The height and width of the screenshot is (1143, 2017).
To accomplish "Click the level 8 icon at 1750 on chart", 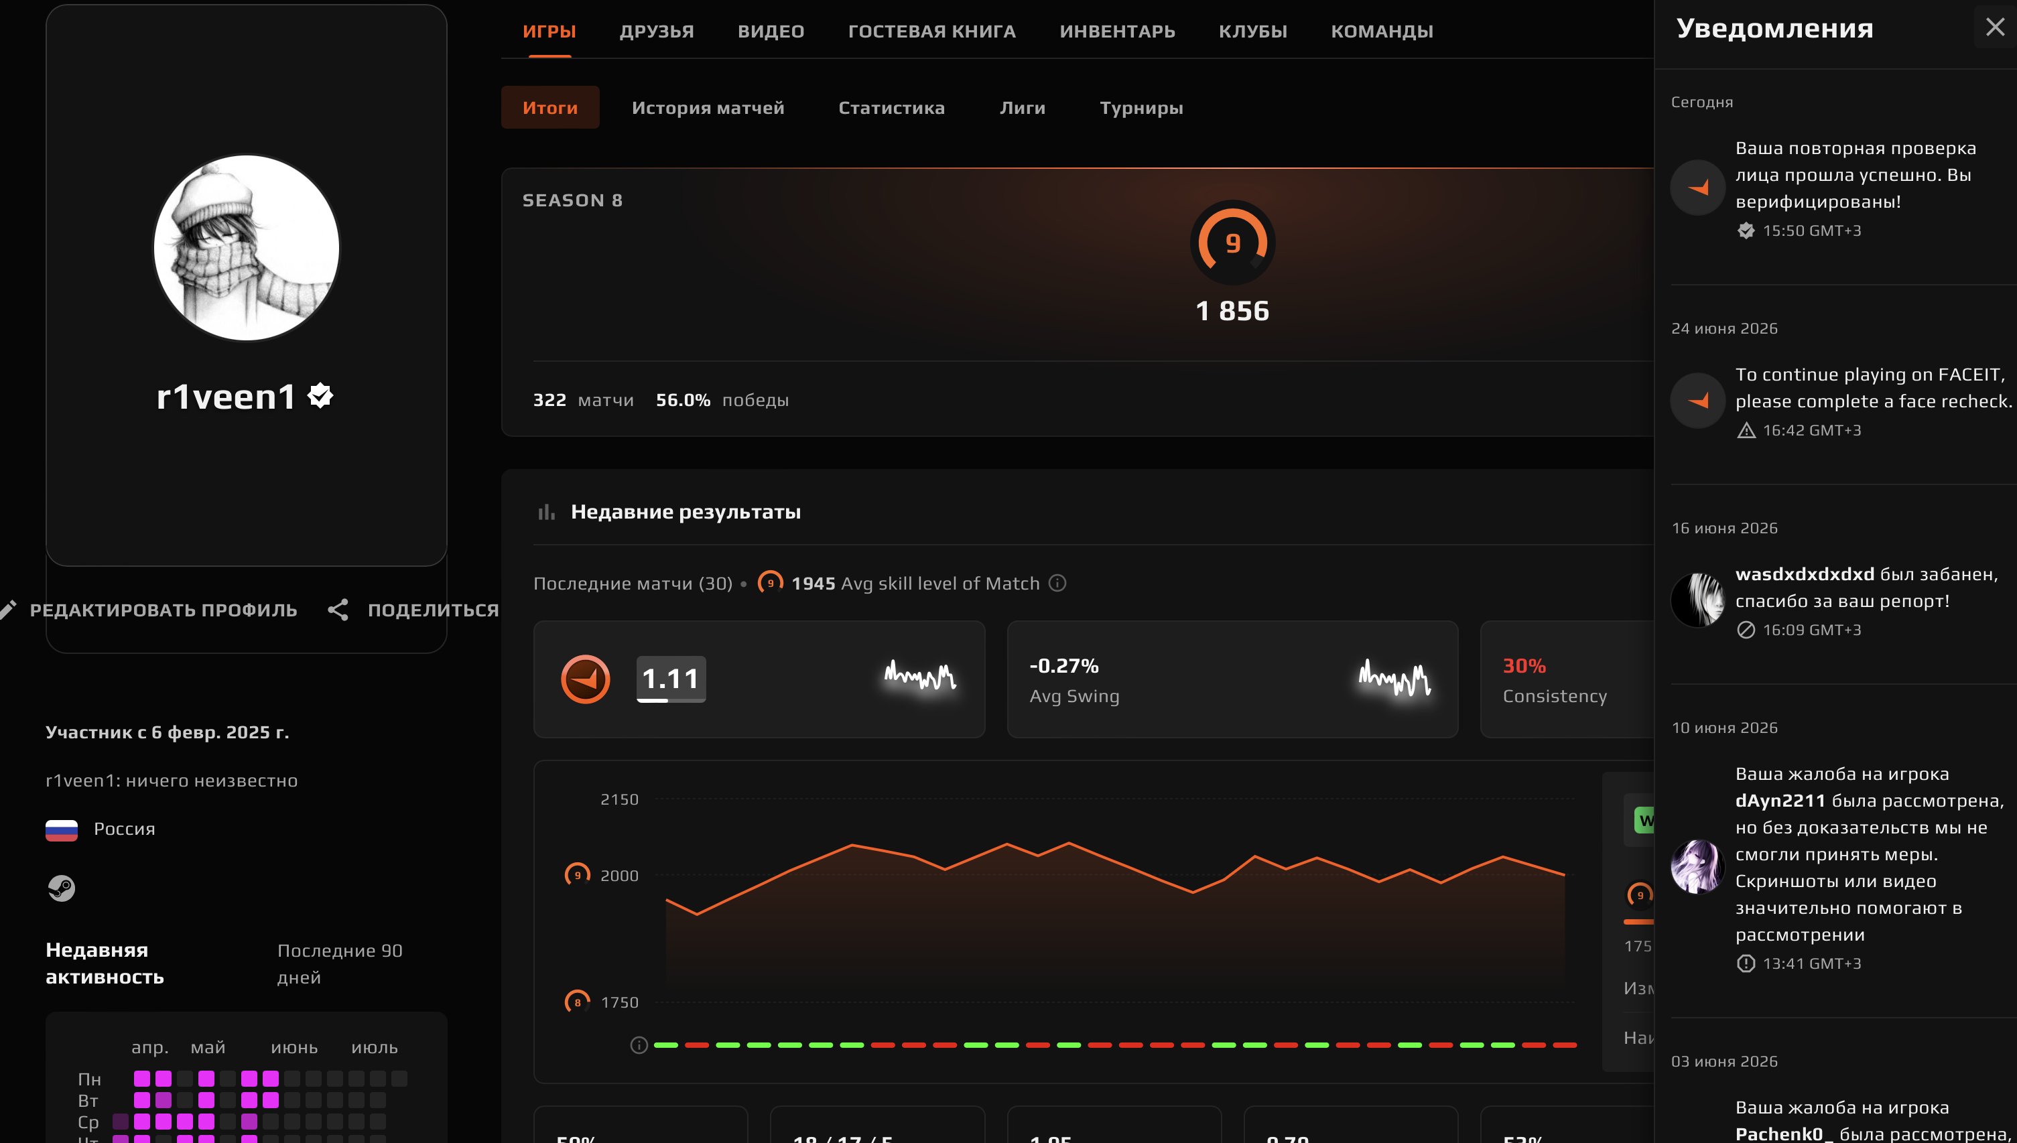I will click(577, 1002).
